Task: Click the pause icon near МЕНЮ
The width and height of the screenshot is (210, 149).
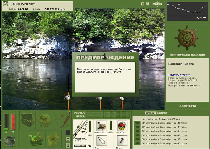Action: tap(143, 4)
